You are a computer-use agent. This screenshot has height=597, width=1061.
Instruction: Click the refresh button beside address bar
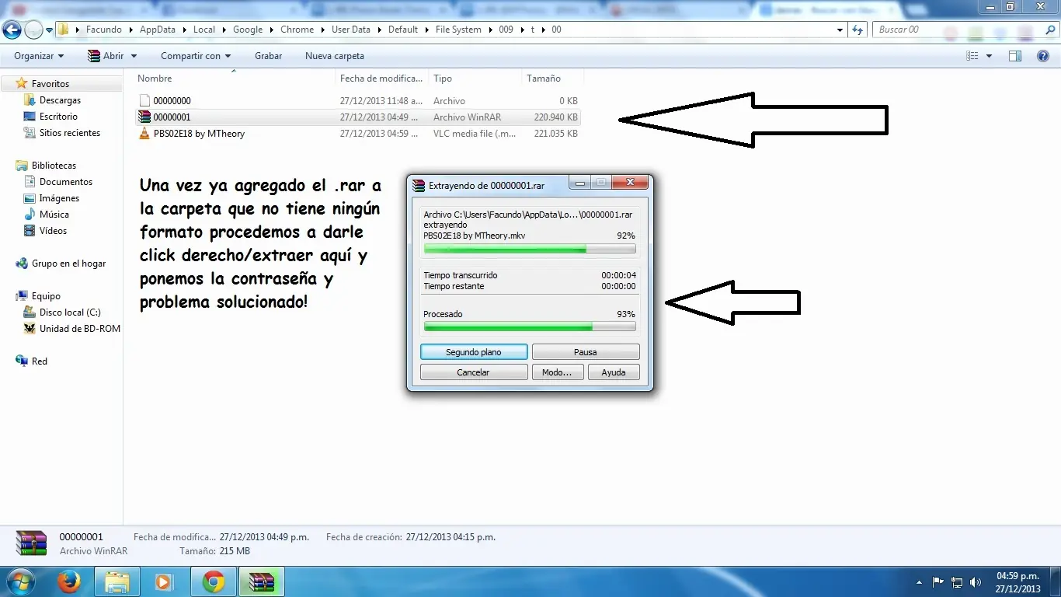(857, 30)
